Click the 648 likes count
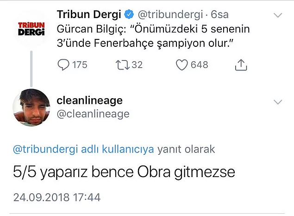 pyautogui.click(x=200, y=65)
